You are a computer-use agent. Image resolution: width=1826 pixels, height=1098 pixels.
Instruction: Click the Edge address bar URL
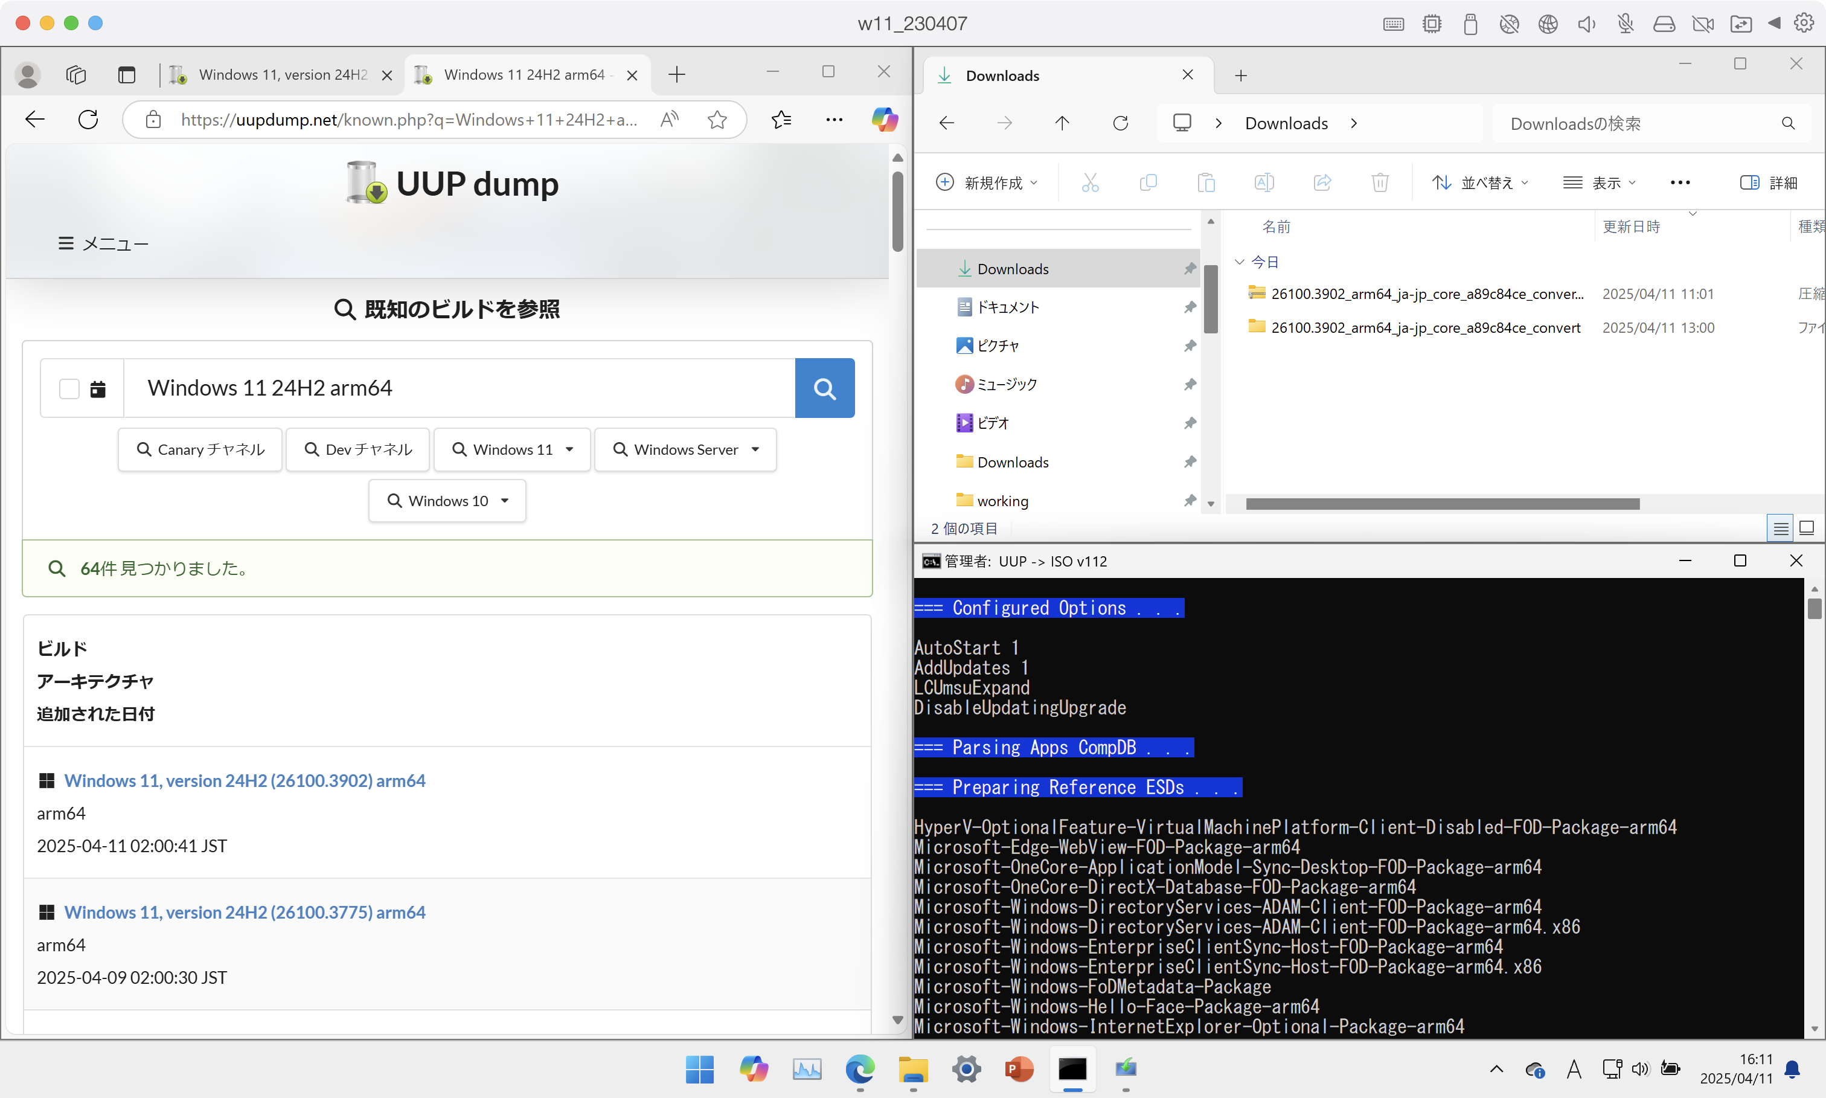(409, 119)
